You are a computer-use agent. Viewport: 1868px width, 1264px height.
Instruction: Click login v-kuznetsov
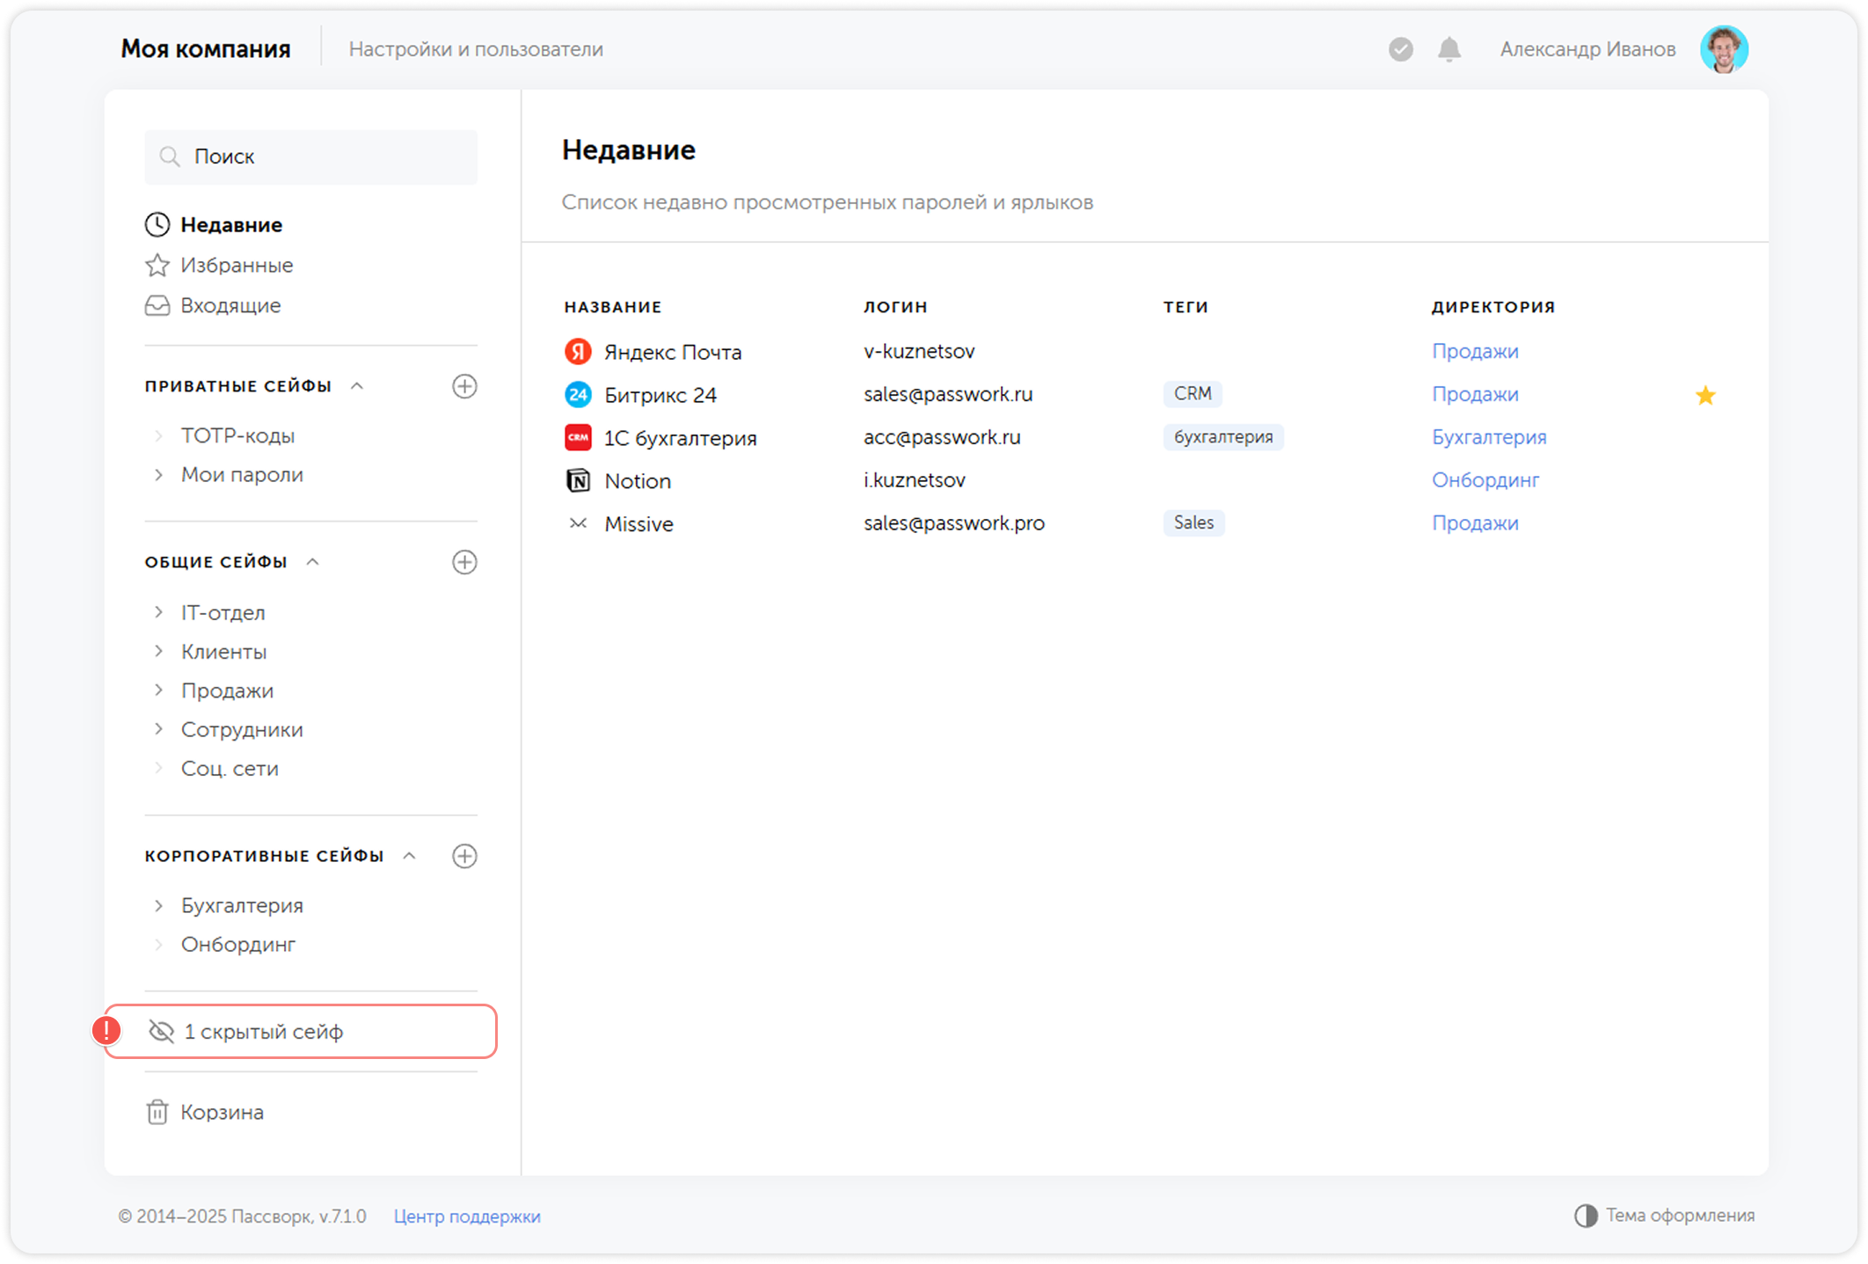pos(919,351)
